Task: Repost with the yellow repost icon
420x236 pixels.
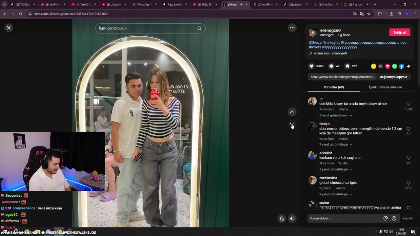Action: (373, 66)
